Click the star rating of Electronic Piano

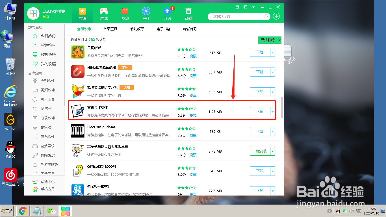click(x=187, y=129)
